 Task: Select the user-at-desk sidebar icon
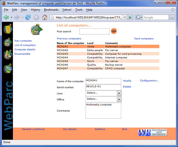click(8, 55)
